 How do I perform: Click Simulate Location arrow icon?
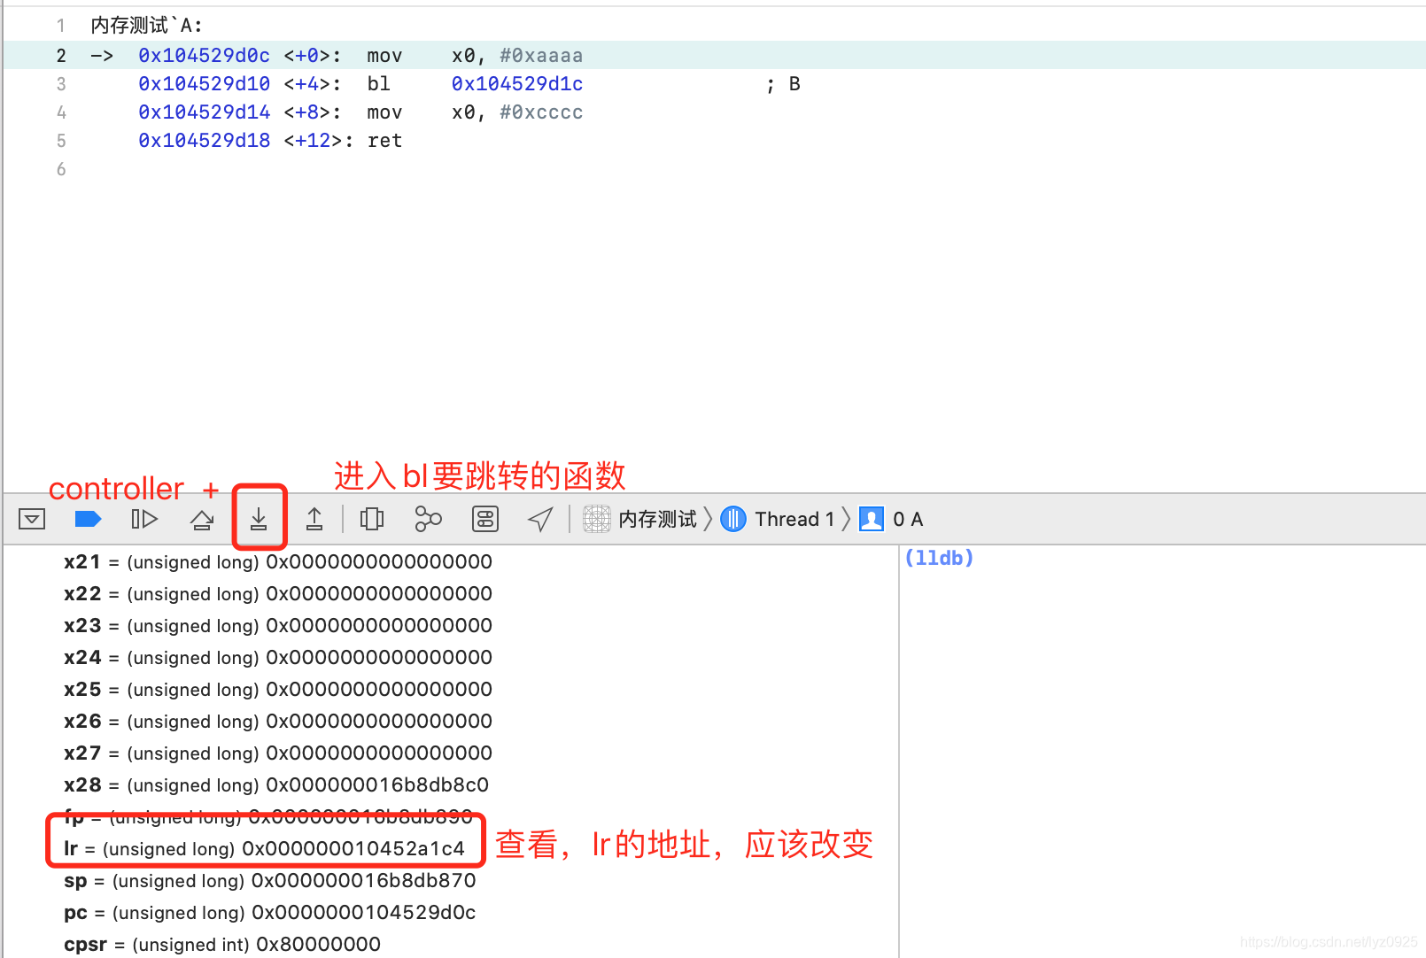tap(540, 519)
